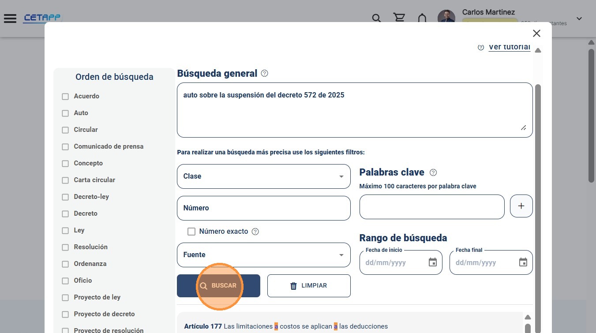Click the BUSCAR button
Viewport: 596px width, 333px height.
pyautogui.click(x=218, y=286)
